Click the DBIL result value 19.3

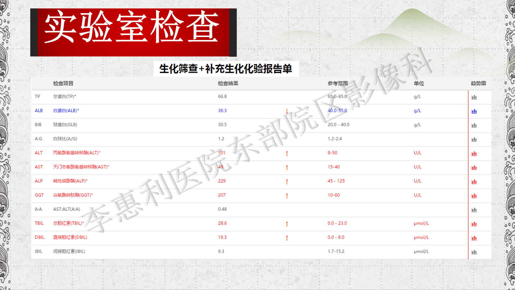point(222,237)
